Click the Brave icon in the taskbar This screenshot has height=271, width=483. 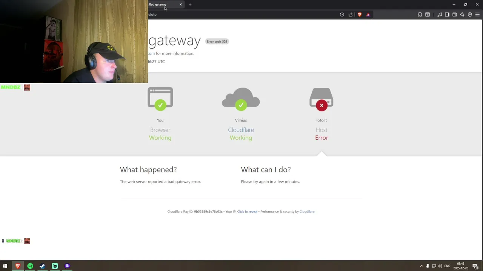(x=17, y=266)
